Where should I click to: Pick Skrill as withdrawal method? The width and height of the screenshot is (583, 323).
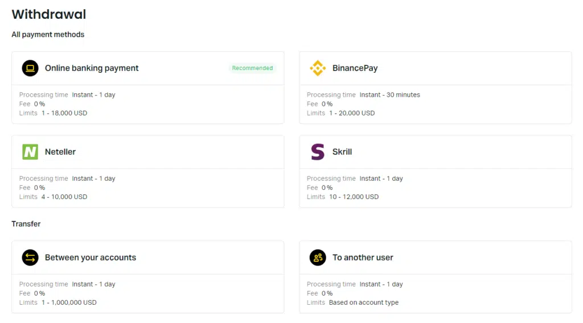tap(436, 171)
